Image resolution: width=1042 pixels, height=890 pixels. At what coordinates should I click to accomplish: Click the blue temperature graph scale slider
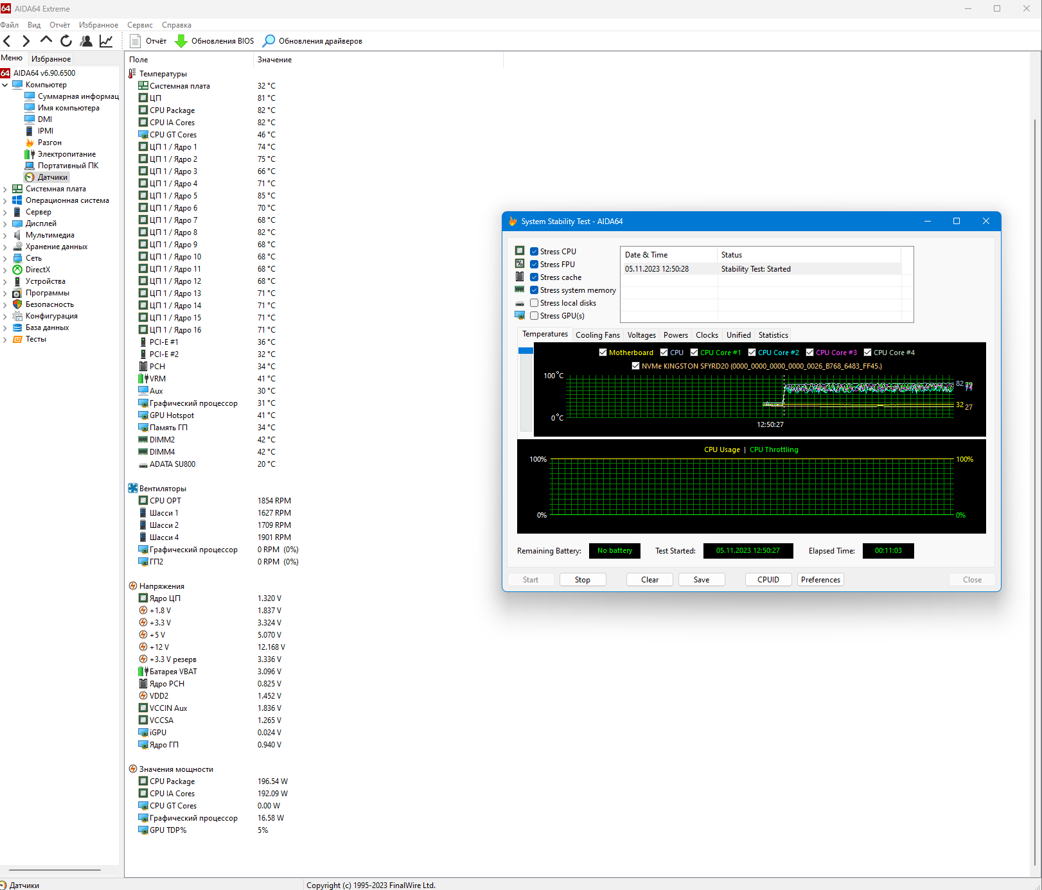coord(525,351)
